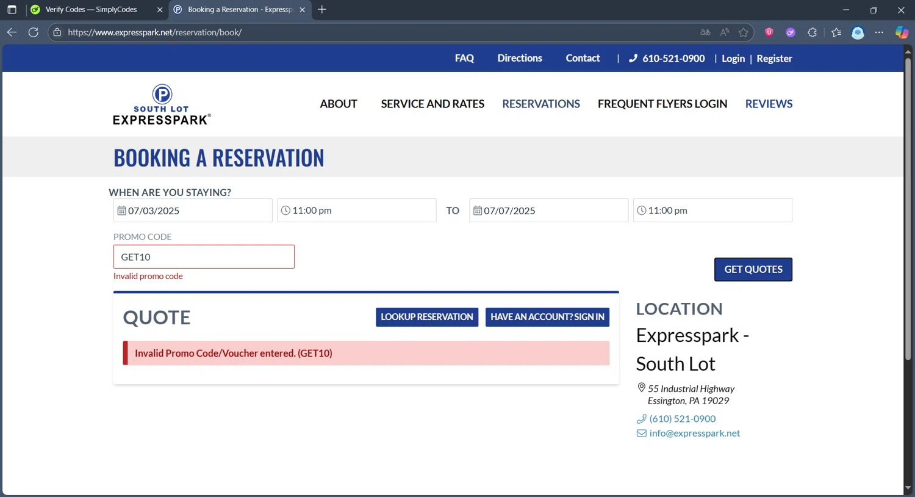
Task: Open FREQUENT FLYERS LOGIN page
Action: coord(662,104)
